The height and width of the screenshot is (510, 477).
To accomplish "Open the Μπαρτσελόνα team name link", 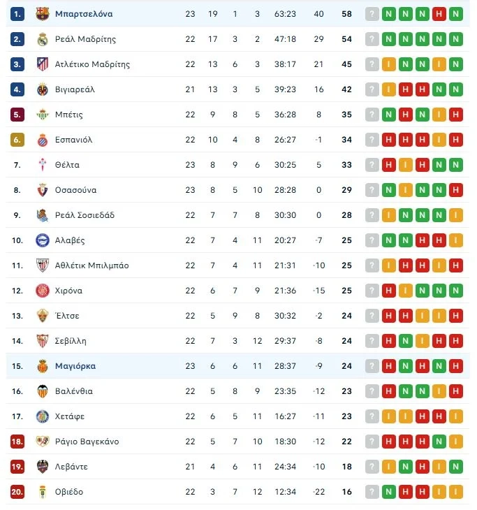I will (x=84, y=14).
